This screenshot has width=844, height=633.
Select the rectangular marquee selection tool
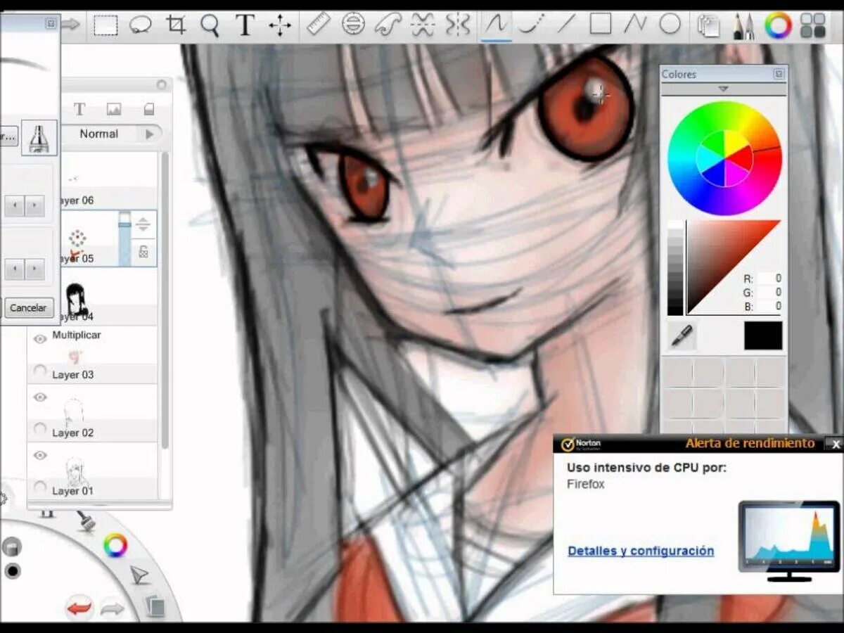(106, 26)
